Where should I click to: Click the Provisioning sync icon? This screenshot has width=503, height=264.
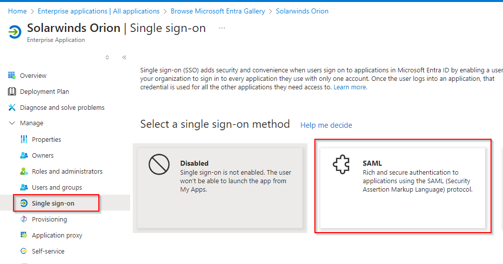pos(24,220)
